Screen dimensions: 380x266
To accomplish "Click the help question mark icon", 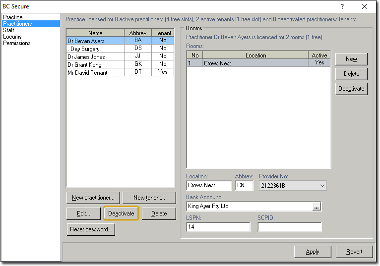I will (342, 6).
